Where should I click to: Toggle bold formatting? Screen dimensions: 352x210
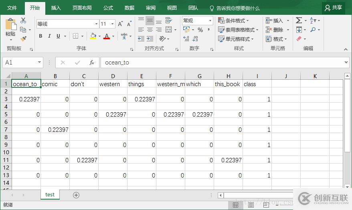40,36
